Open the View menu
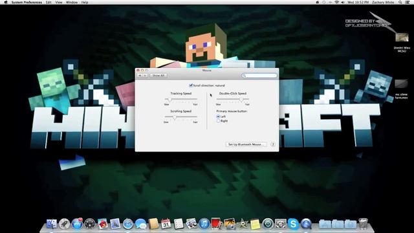Screen dimensions: 414x233 point(59,2)
